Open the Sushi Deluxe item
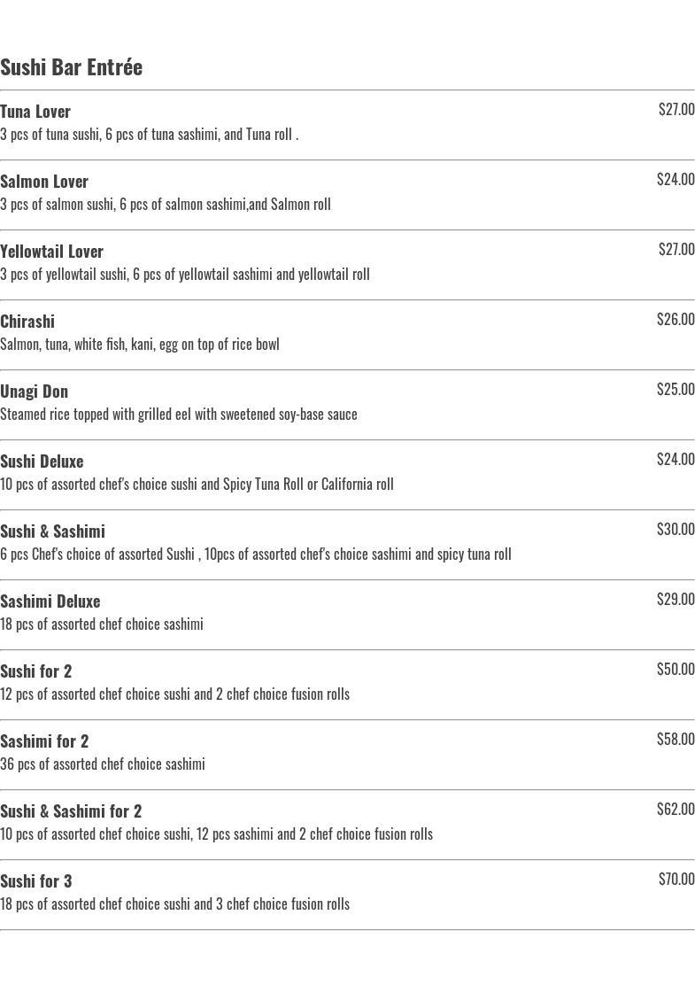695x985 pixels. [x=42, y=461]
